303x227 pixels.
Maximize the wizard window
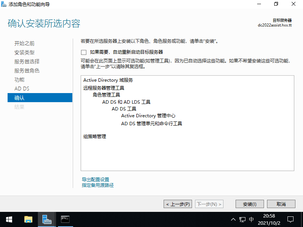click(276, 4)
